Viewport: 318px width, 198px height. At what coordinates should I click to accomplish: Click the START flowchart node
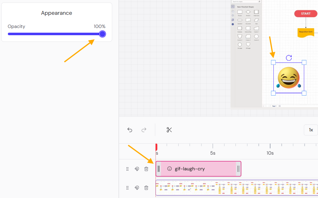coord(305,14)
